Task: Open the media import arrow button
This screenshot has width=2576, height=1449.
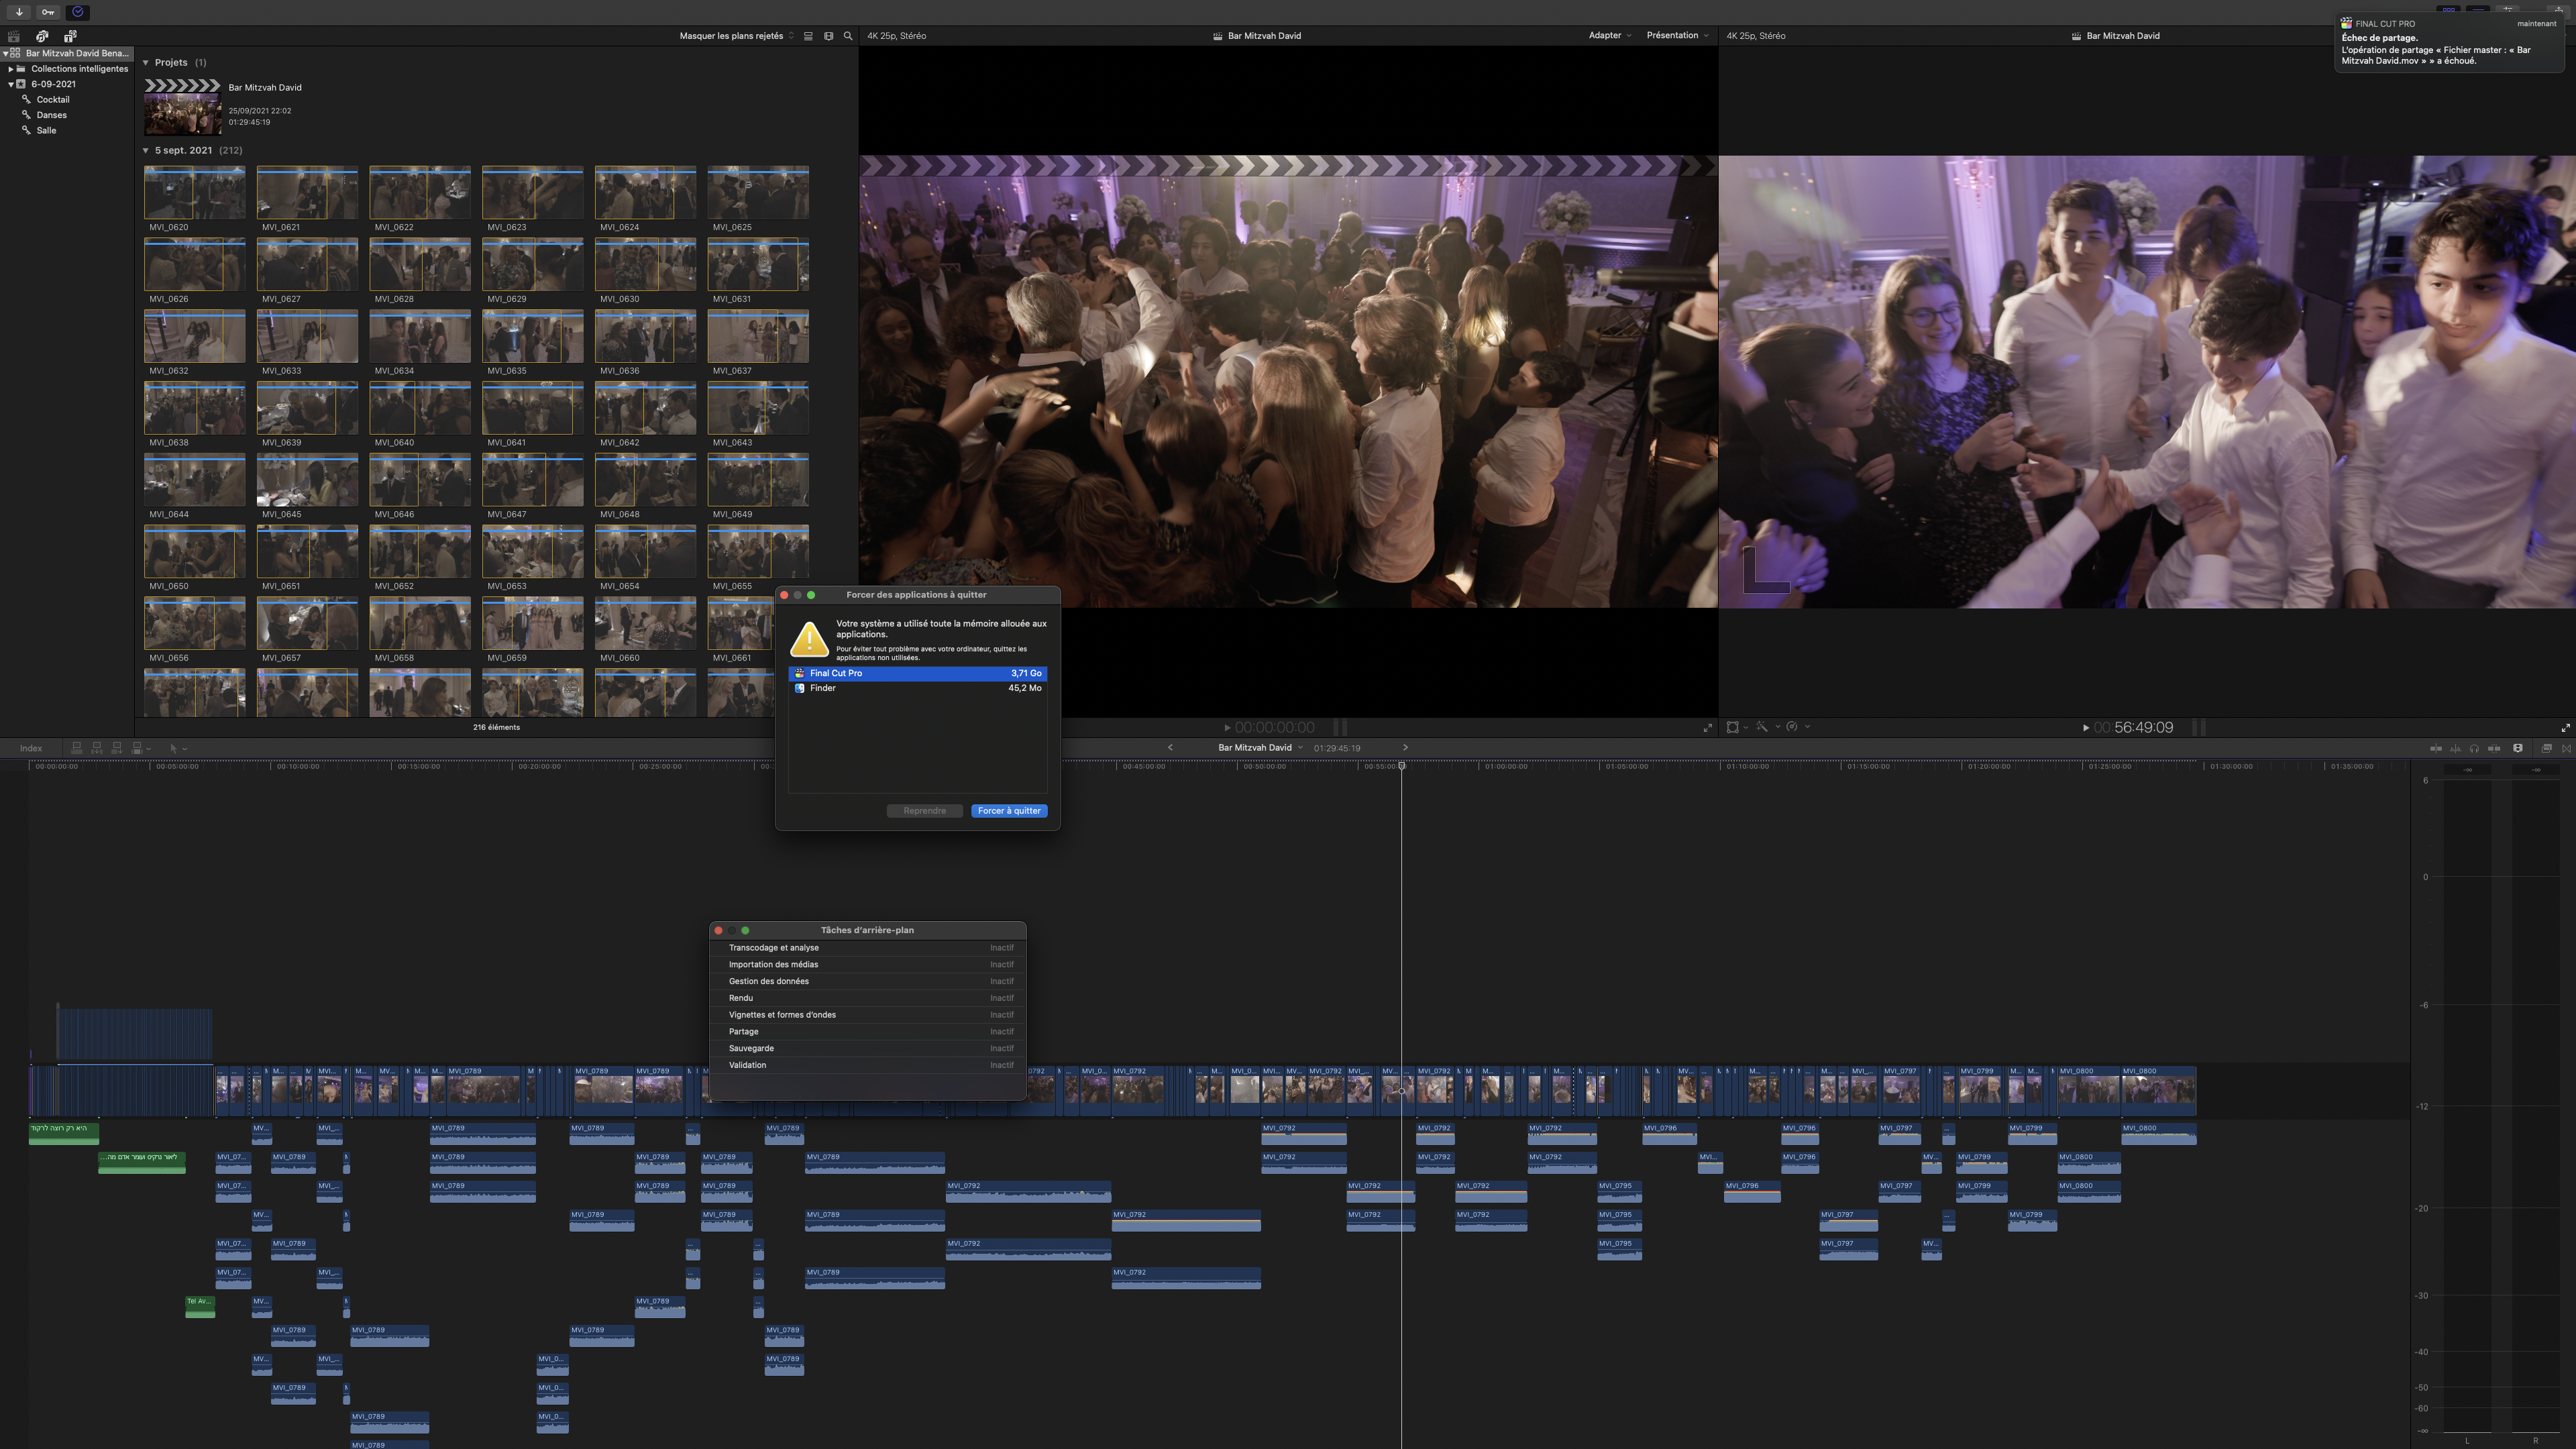Action: coord(19,12)
